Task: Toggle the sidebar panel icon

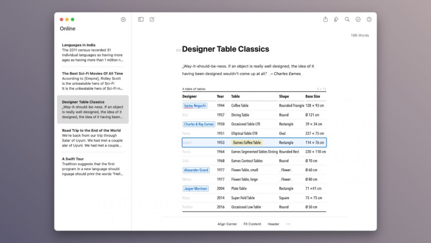Action: [x=140, y=19]
